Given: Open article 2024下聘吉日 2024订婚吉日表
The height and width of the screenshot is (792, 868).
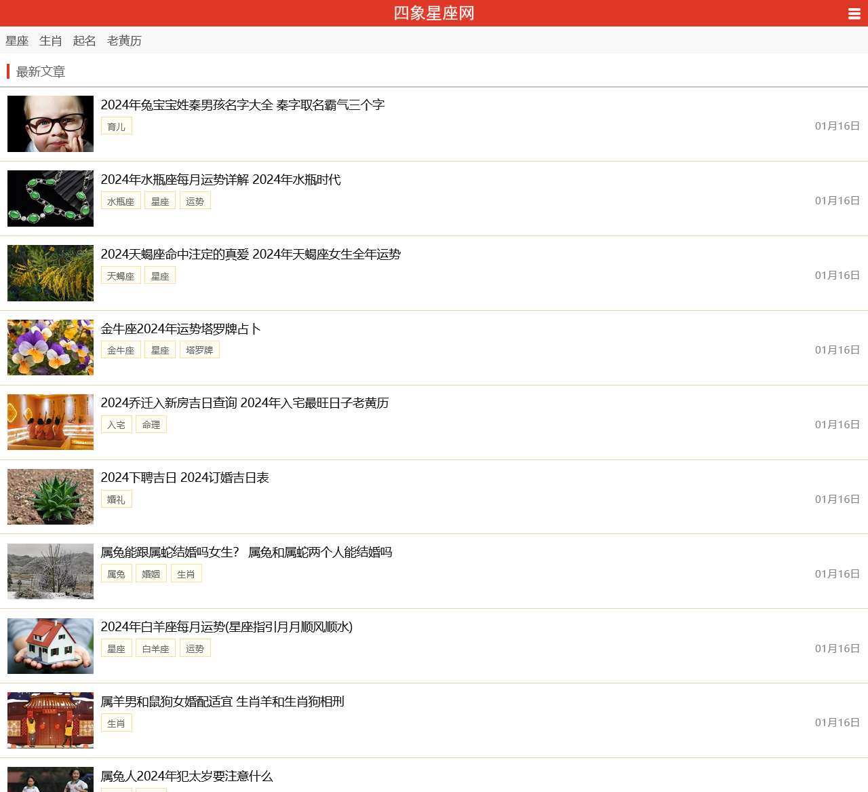Looking at the screenshot, I should [185, 477].
